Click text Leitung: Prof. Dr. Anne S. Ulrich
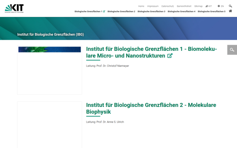Screen dimensions: 237x148 (105, 122)
